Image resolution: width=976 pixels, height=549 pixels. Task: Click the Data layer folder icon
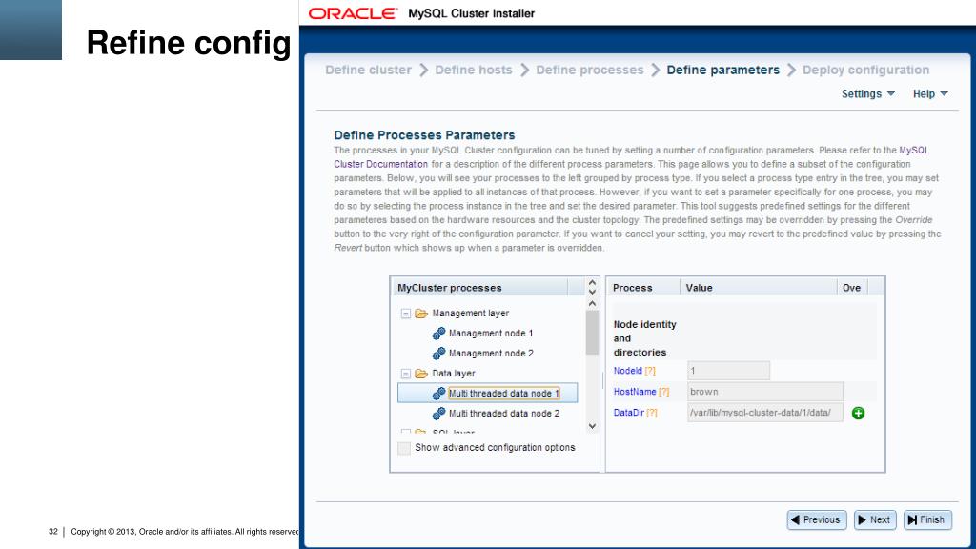tap(421, 374)
